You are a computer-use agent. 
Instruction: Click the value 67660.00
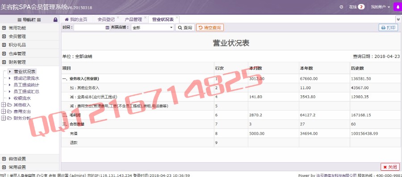coord(309,78)
